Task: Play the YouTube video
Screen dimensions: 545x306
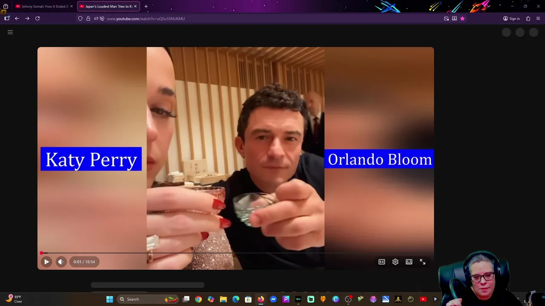Action: [46, 262]
